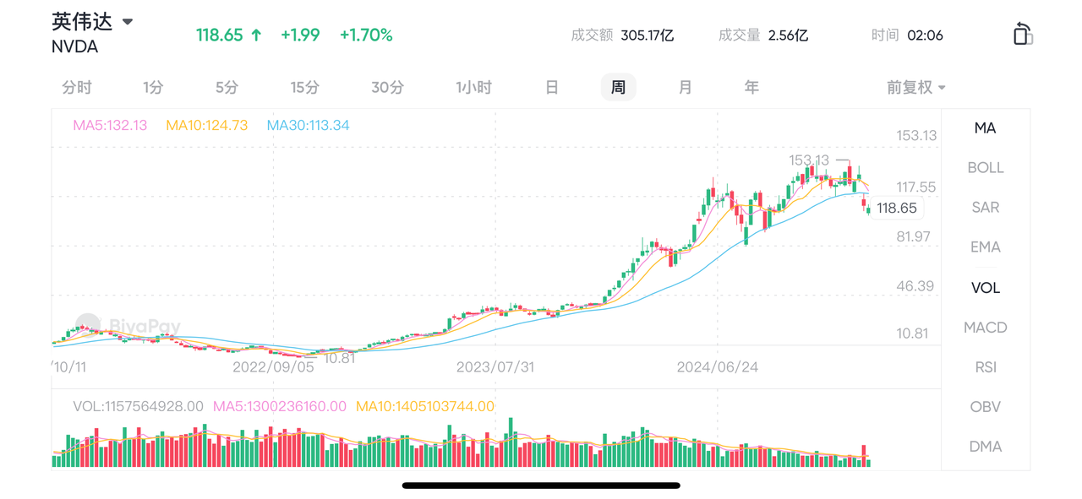The width and height of the screenshot is (1082, 499).
Task: Select the 月 monthly chart tab
Action: 685,87
